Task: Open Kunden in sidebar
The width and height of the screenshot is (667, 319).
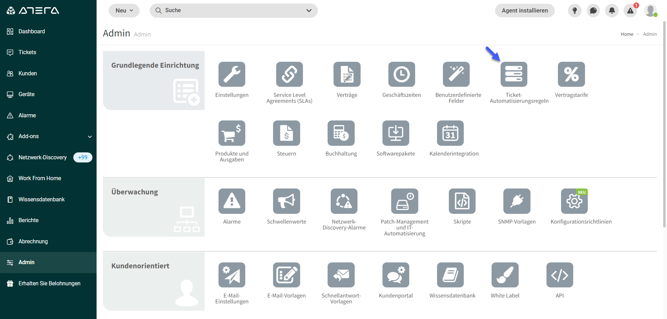Action: coord(48,73)
